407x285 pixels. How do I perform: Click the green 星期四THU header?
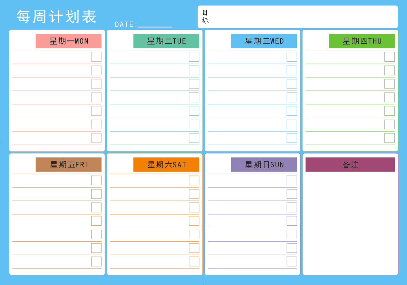[x=362, y=41]
